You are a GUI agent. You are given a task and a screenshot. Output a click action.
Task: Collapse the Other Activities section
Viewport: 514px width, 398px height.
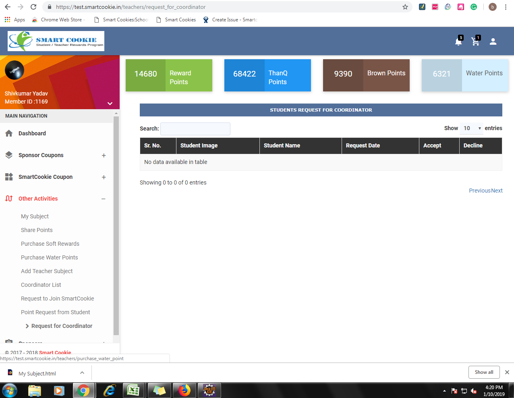[x=104, y=199]
